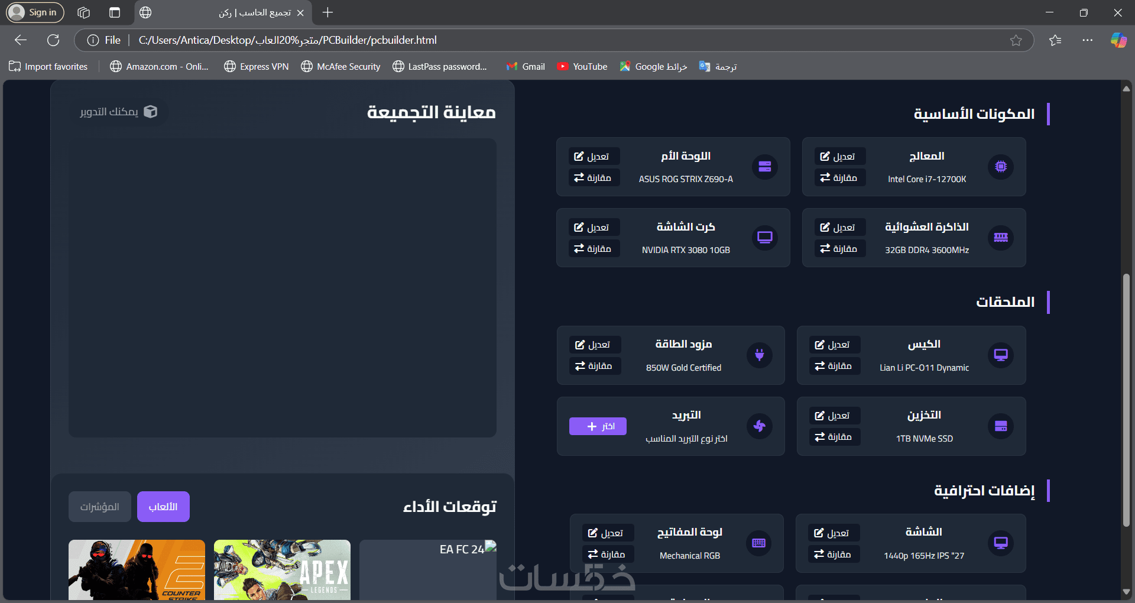Compare the Mechanical RGB keyboard

[x=608, y=555]
